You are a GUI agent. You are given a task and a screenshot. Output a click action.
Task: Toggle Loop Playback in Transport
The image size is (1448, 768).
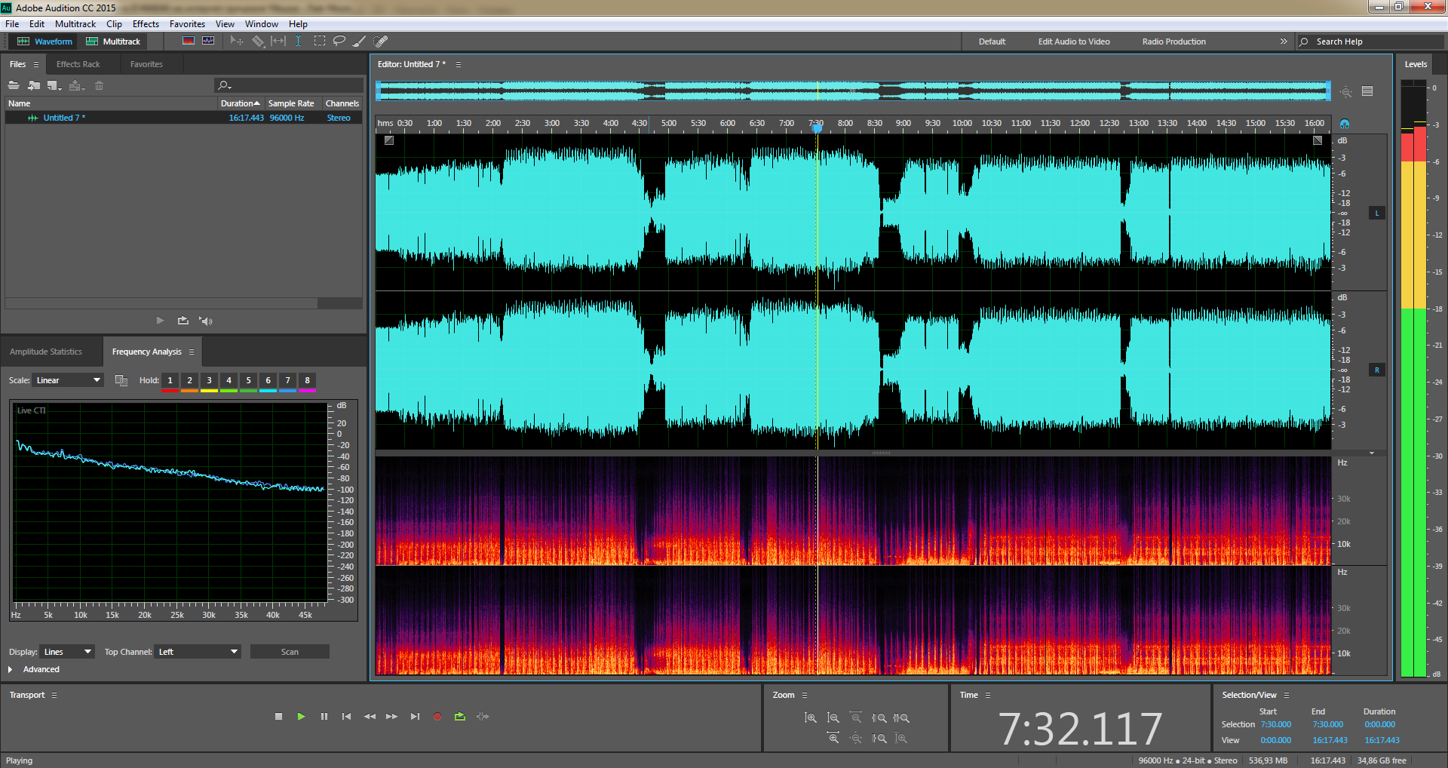coord(460,717)
